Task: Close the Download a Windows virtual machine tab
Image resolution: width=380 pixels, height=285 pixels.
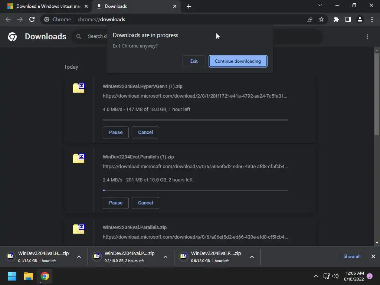Action: (86, 6)
